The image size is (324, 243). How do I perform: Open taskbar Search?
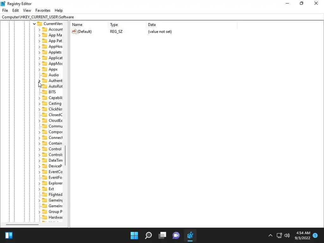coord(148,235)
